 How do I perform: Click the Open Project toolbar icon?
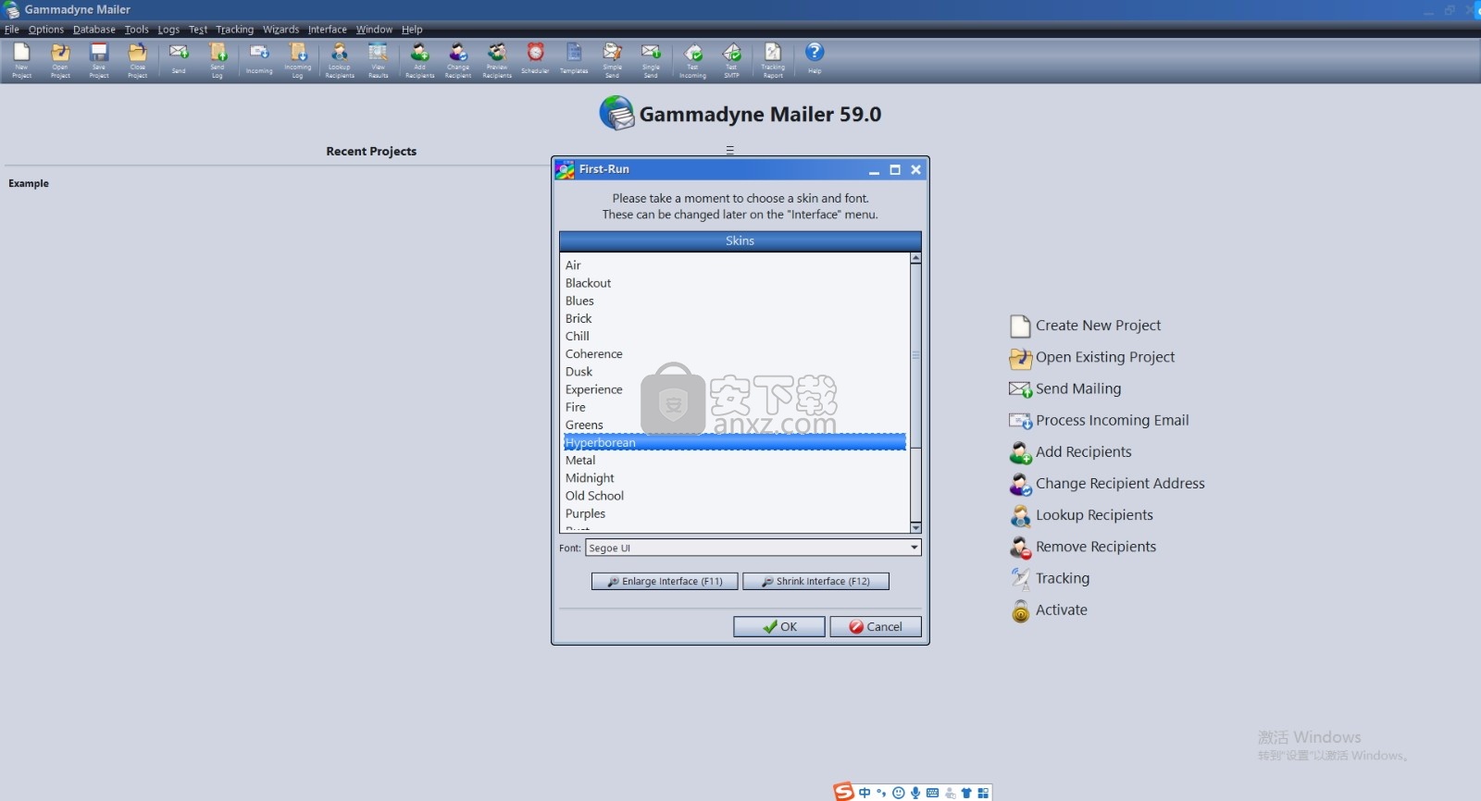click(x=60, y=60)
